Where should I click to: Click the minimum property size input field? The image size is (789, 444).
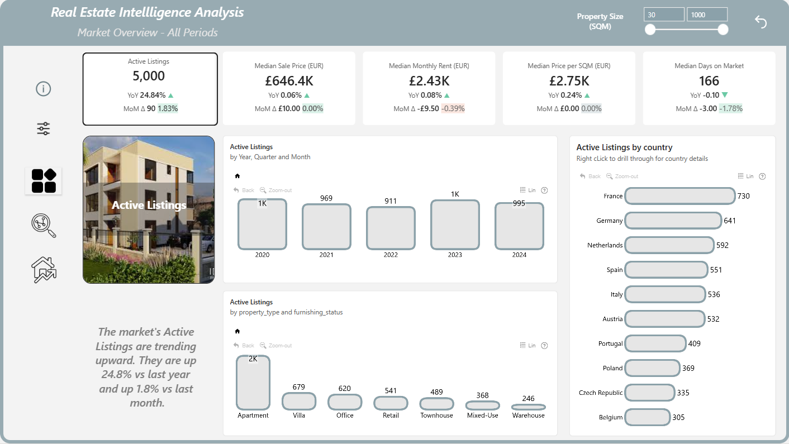[x=664, y=15]
